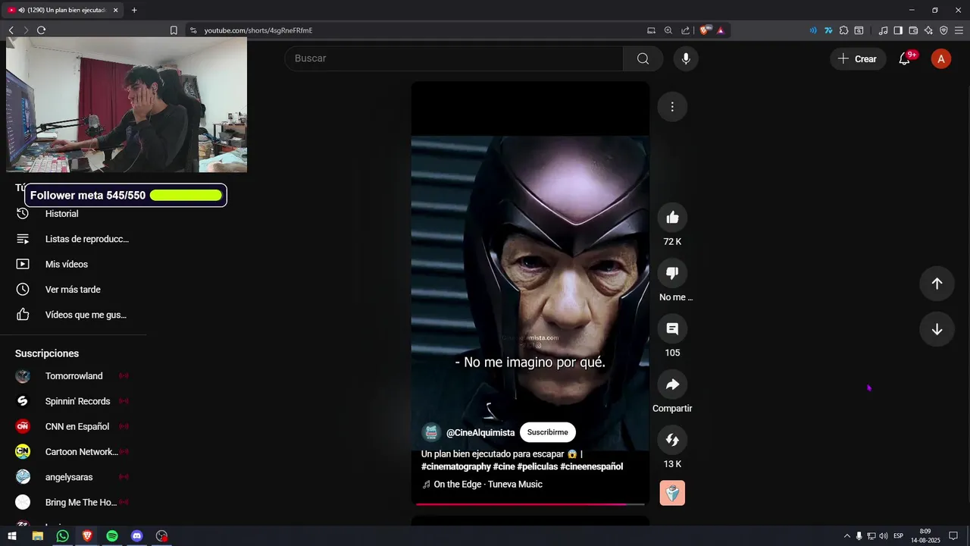Image resolution: width=970 pixels, height=546 pixels.
Task: Click the Crear button
Action: [x=858, y=58]
